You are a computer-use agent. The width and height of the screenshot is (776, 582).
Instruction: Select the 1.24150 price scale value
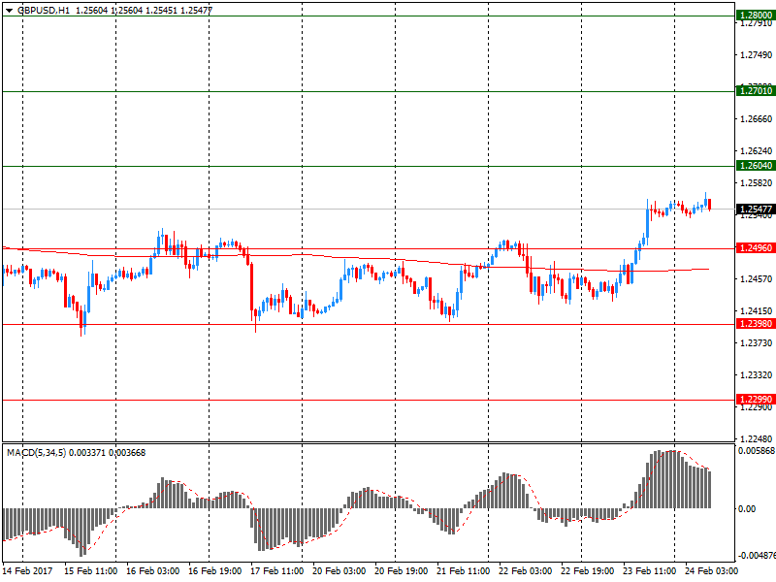(x=756, y=311)
